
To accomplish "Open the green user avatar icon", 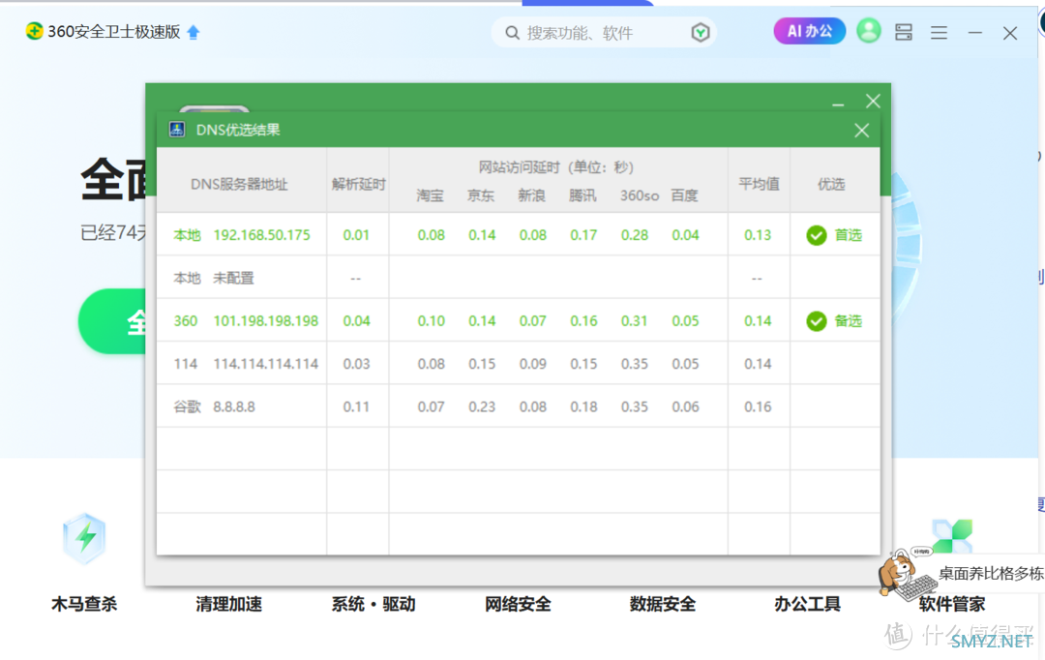I will (868, 31).
